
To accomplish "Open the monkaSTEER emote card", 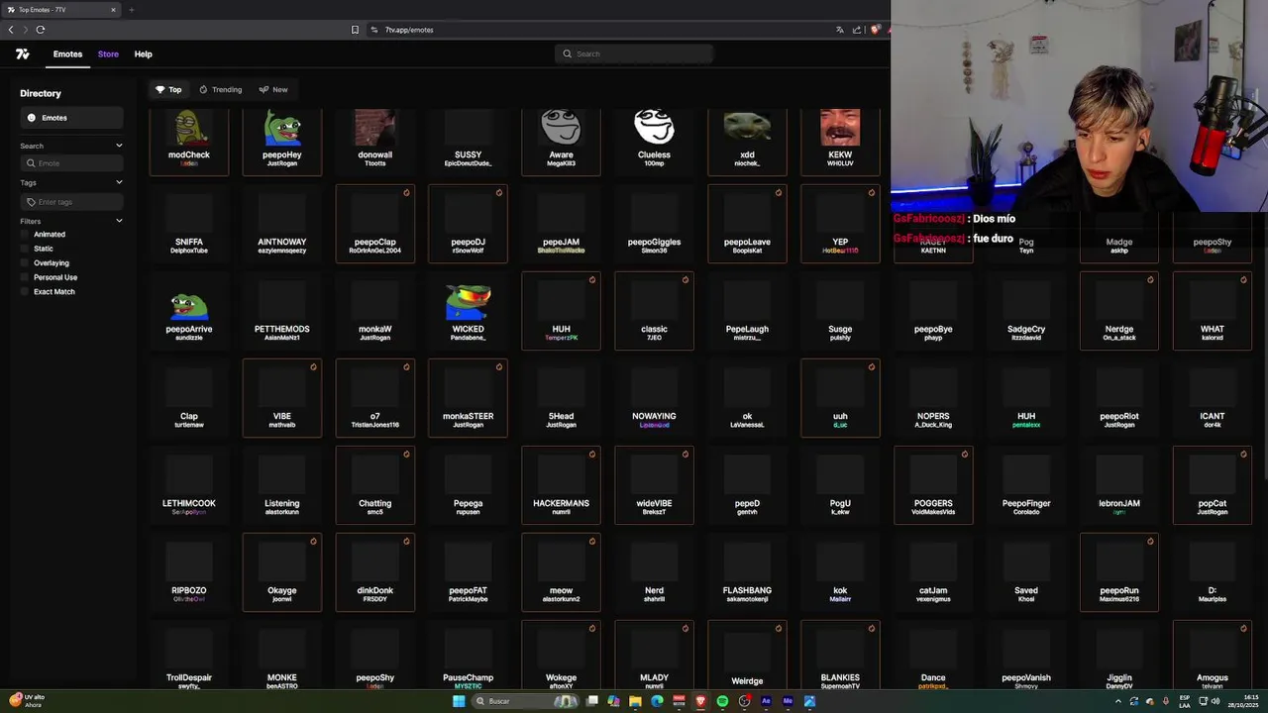I will click(x=468, y=398).
